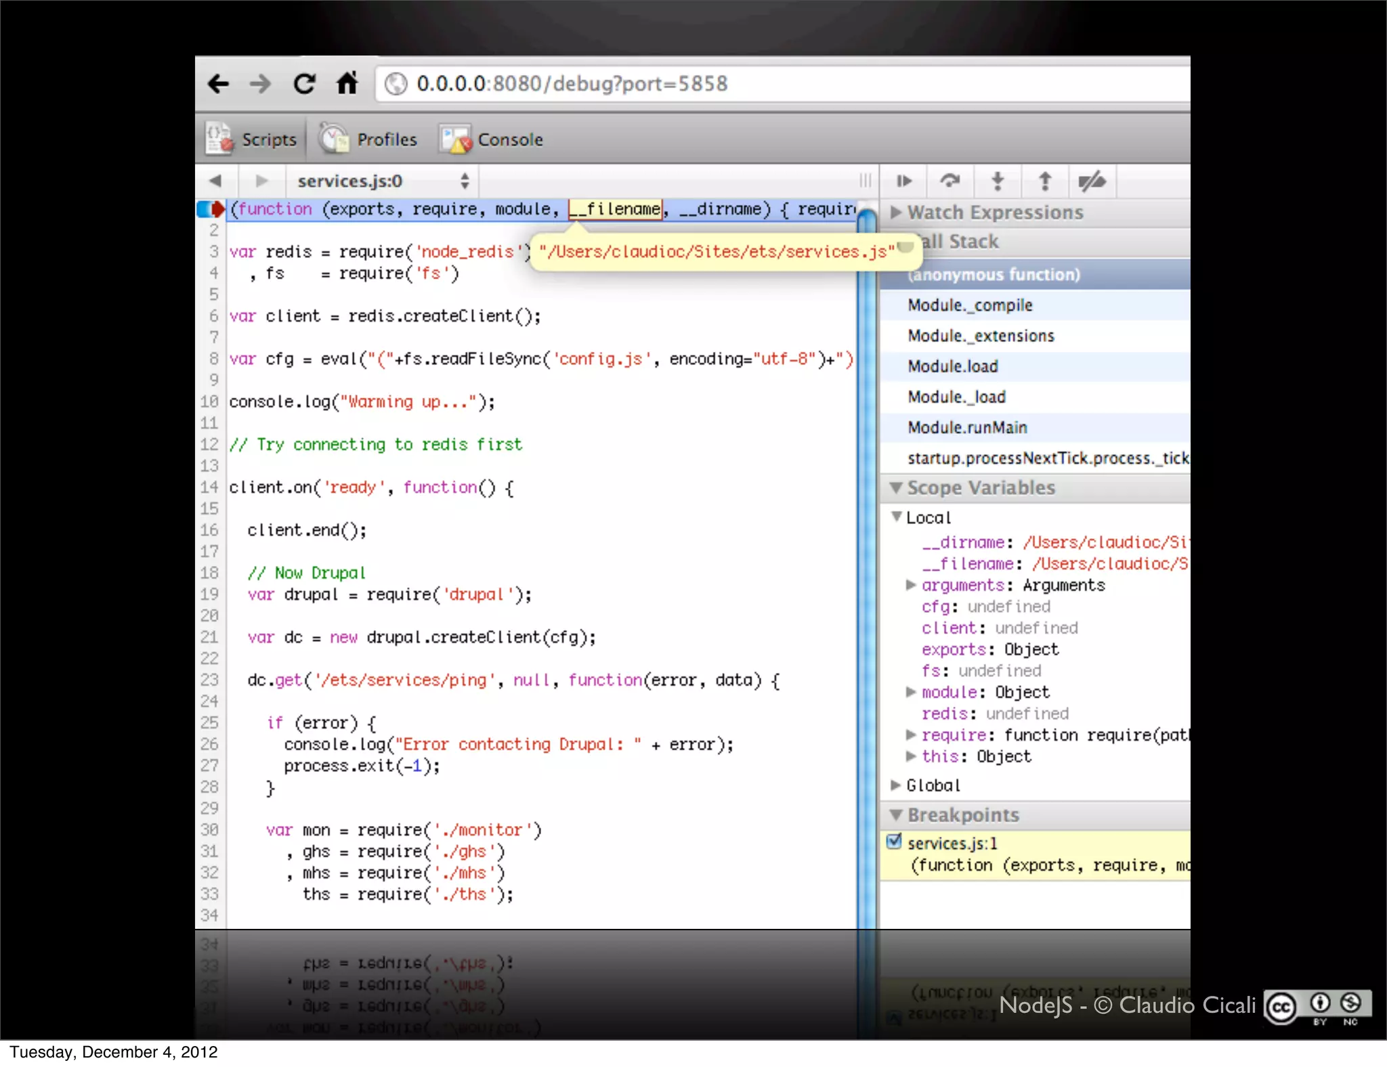
Task: Go to the browser home page
Action: pyautogui.click(x=347, y=83)
